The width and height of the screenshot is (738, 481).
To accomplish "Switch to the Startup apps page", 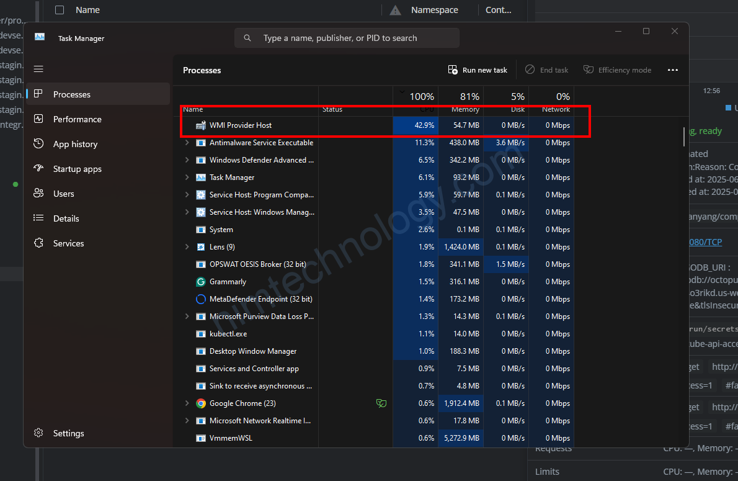I will click(x=77, y=169).
